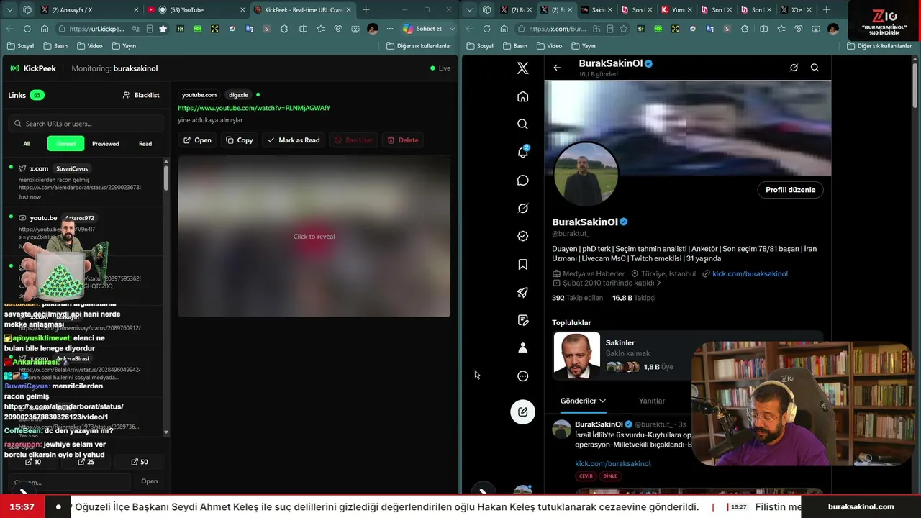Open the rocket icon in X sidebar

point(523,292)
